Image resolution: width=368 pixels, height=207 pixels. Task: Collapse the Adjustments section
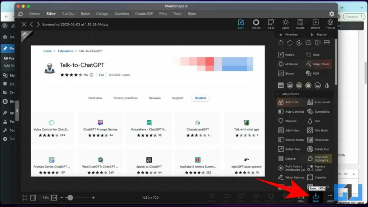click(278, 94)
